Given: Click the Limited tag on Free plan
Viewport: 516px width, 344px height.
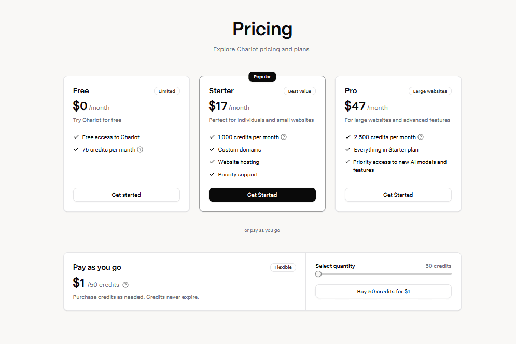Looking at the screenshot, I should (x=167, y=91).
